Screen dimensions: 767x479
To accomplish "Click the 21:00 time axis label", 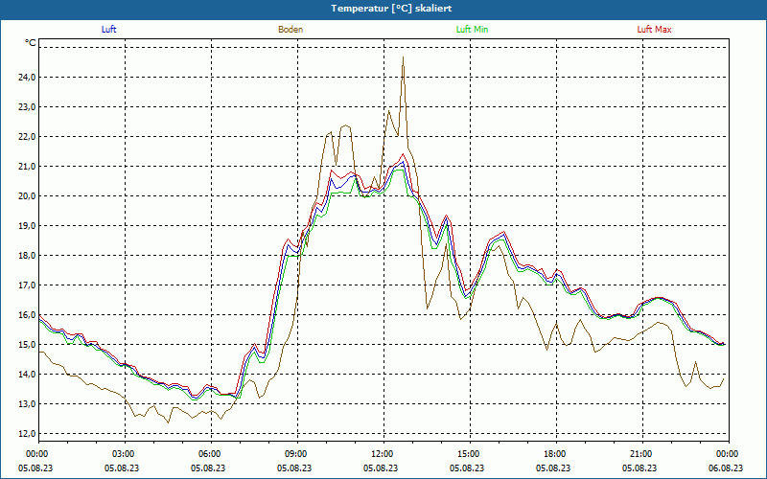I will click(x=642, y=454).
